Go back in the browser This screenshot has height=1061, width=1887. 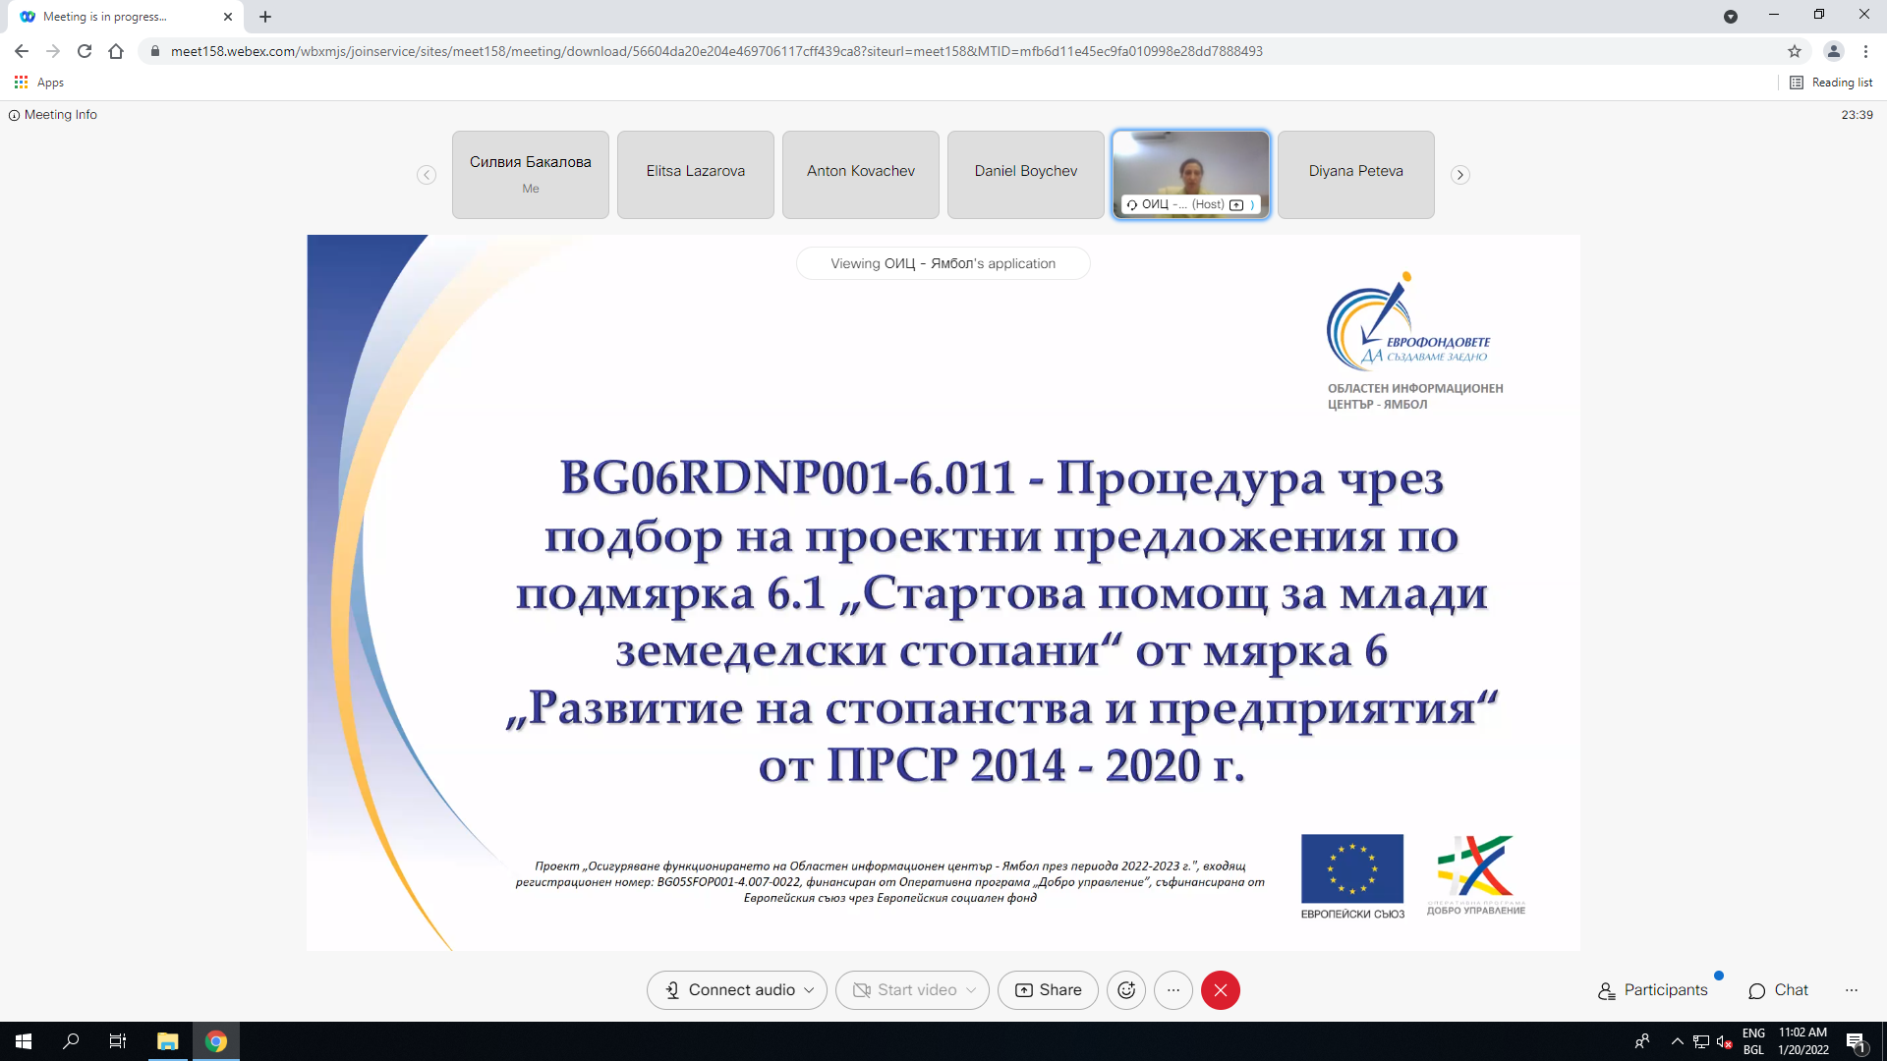pos(22,51)
